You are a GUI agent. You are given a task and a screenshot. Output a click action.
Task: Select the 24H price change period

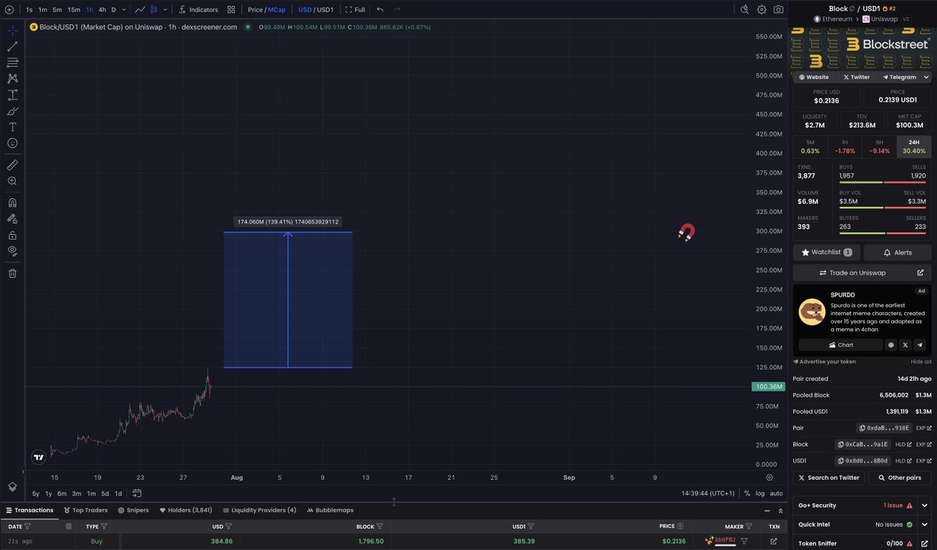point(914,147)
